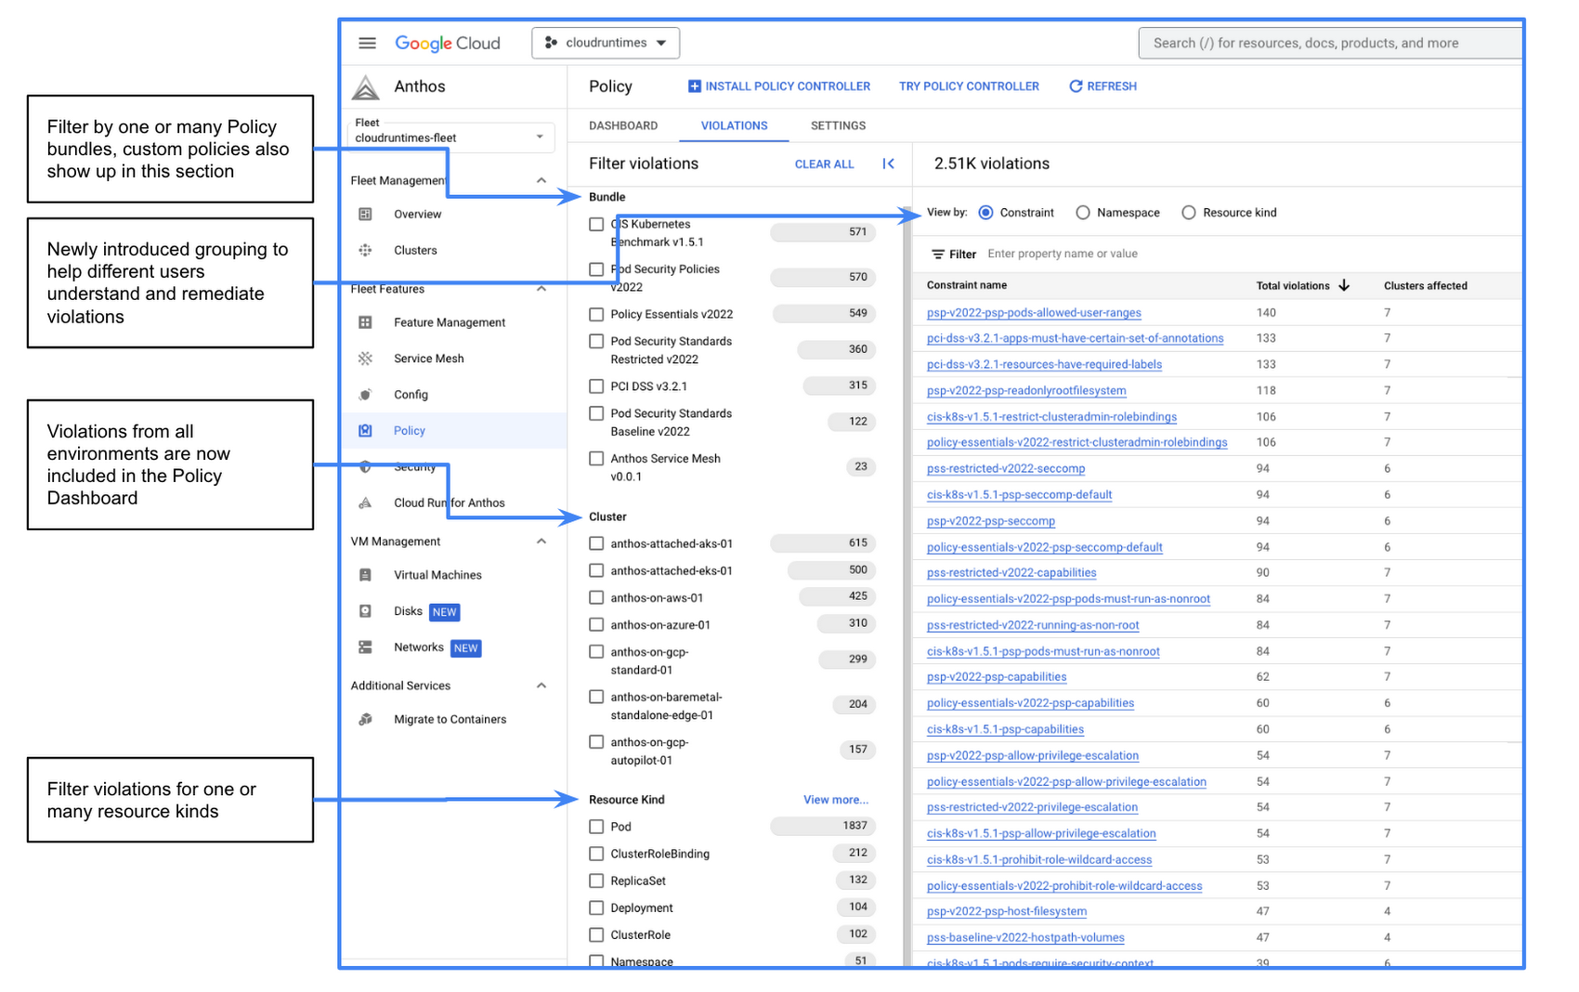Click the Constraint name column header
The image size is (1579, 992).
tap(967, 285)
